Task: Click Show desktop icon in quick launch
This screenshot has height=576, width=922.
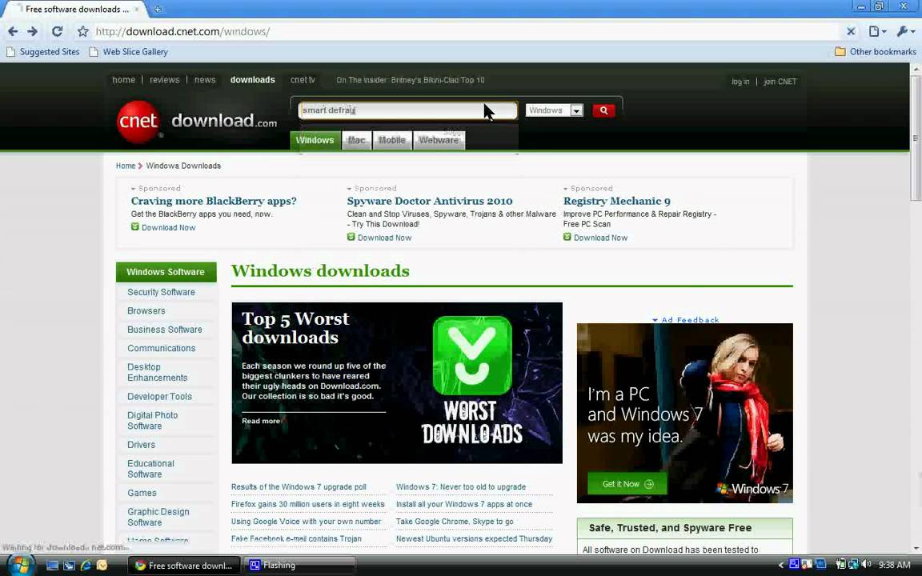Action: [x=52, y=566]
